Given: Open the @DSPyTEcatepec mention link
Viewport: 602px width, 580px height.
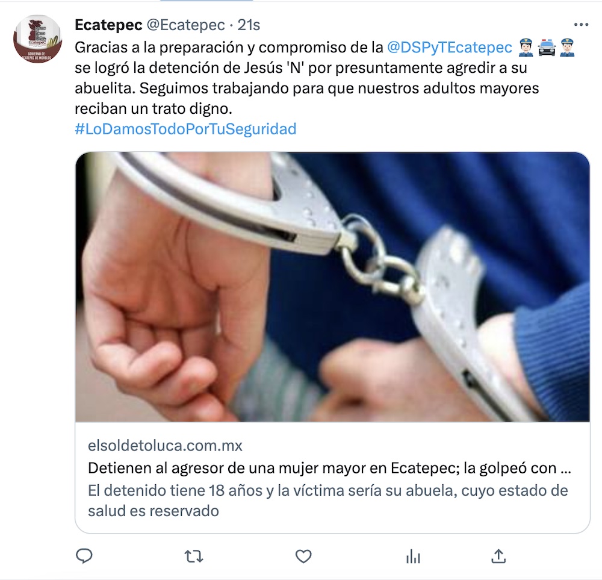Looking at the screenshot, I should pos(449,47).
